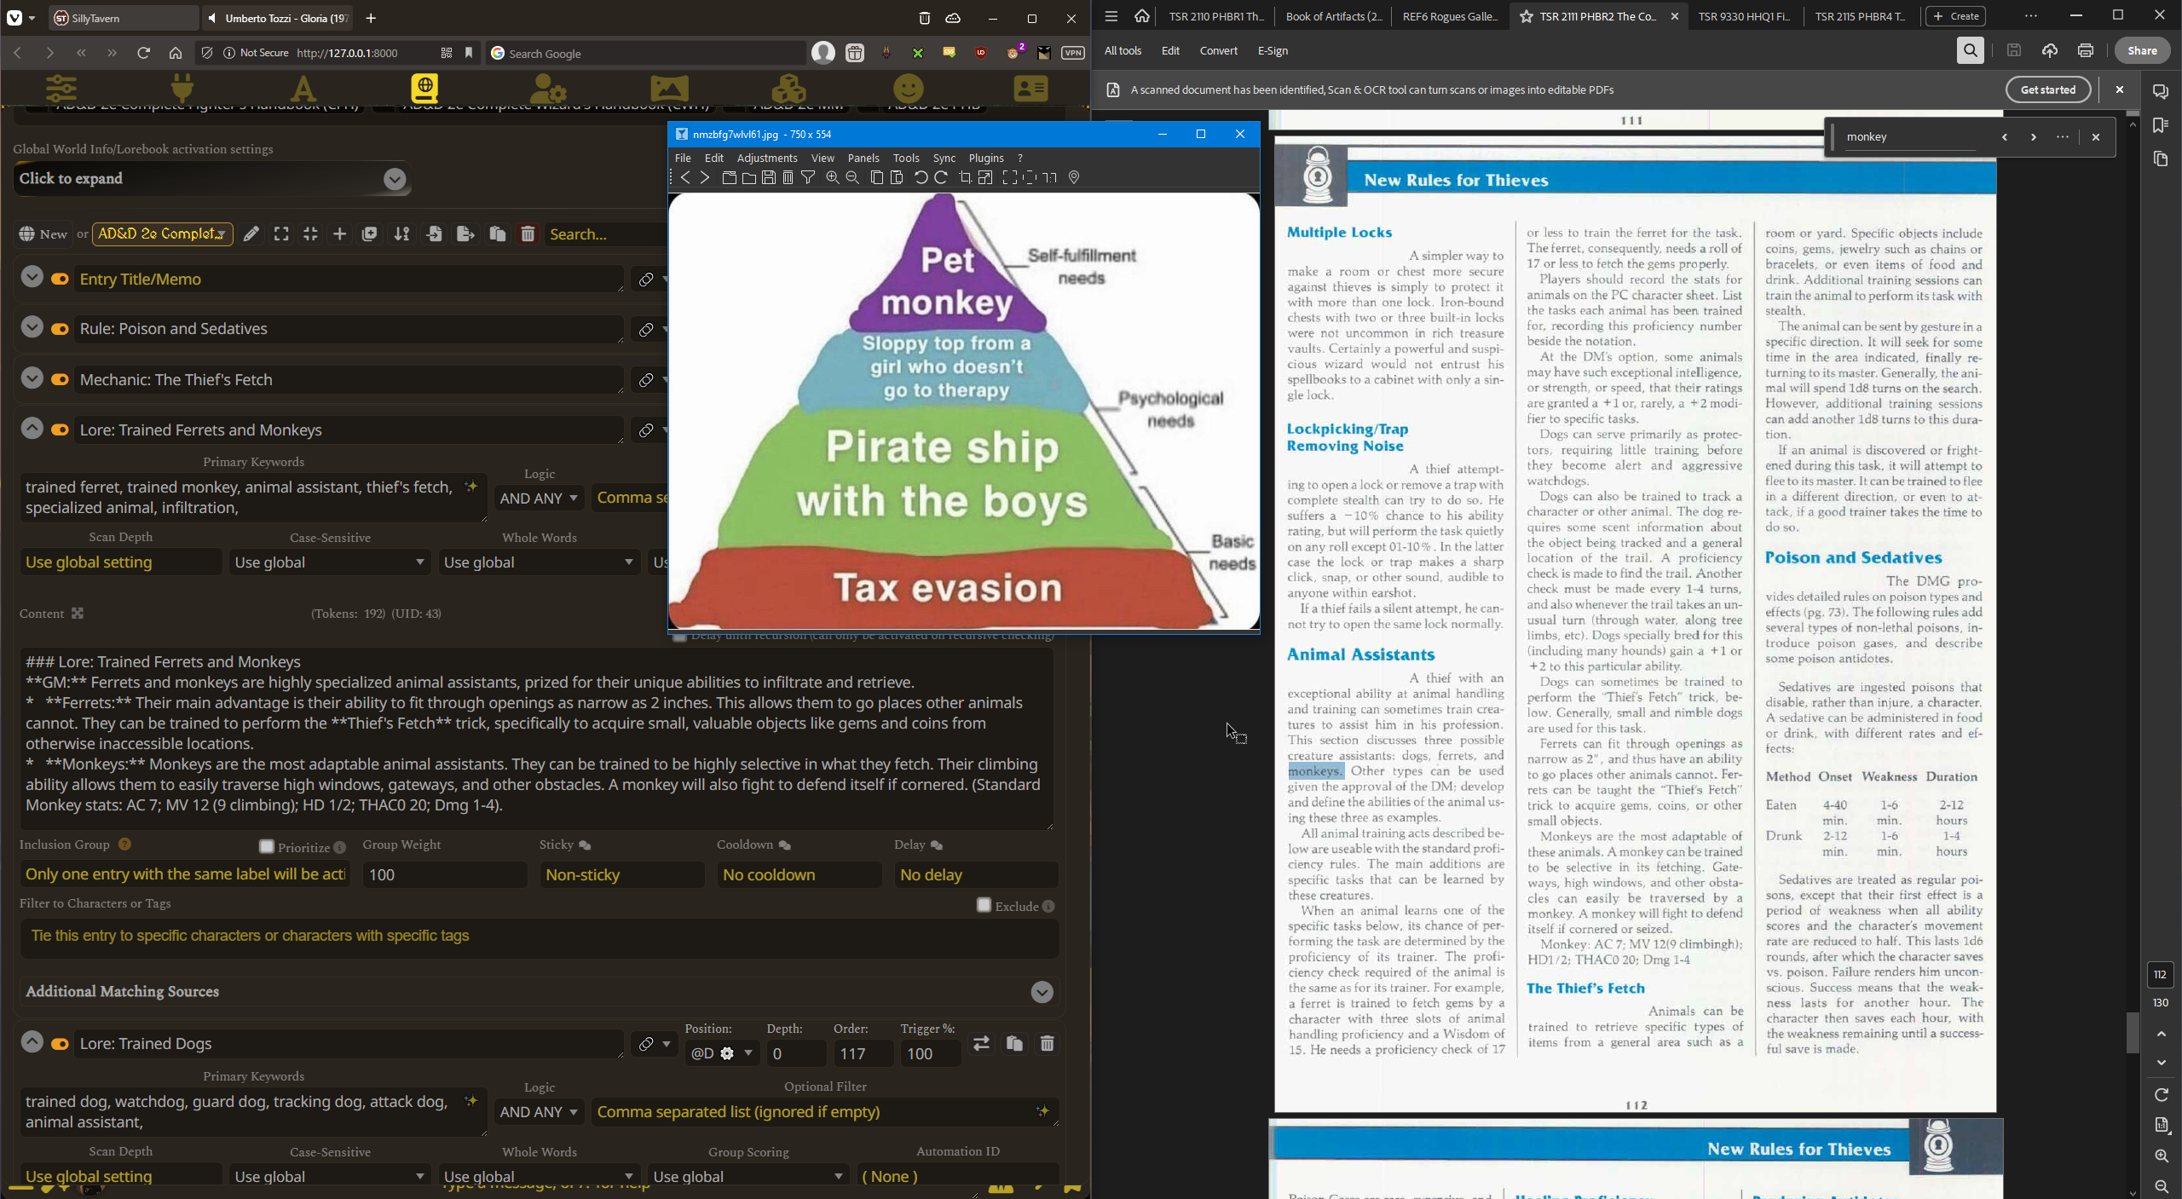Click the Order field showing 117
Viewport: 2182px width, 1199px height.
pos(863,1054)
